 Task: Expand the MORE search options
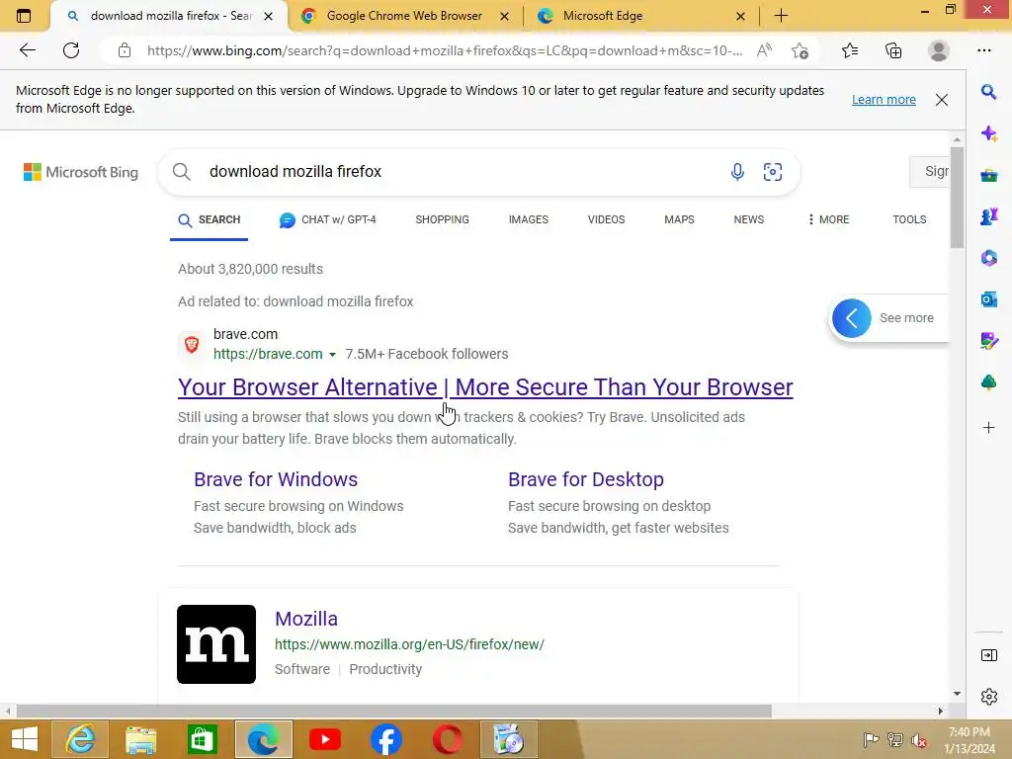(x=829, y=220)
